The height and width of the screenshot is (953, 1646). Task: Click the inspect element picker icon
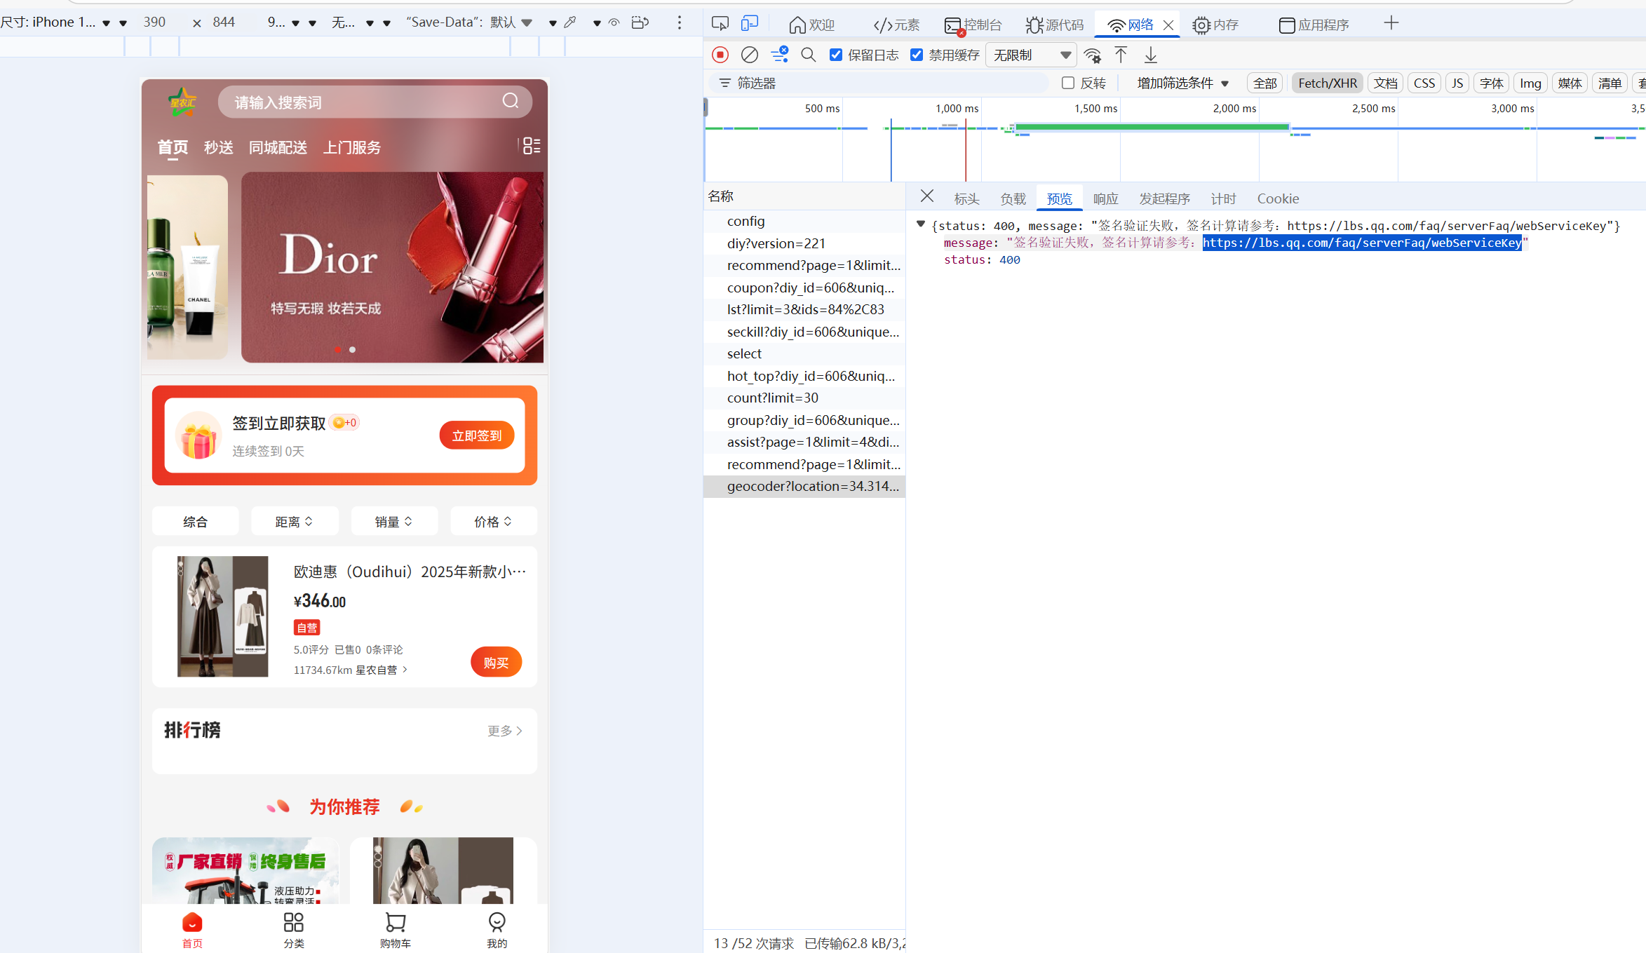pyautogui.click(x=720, y=24)
